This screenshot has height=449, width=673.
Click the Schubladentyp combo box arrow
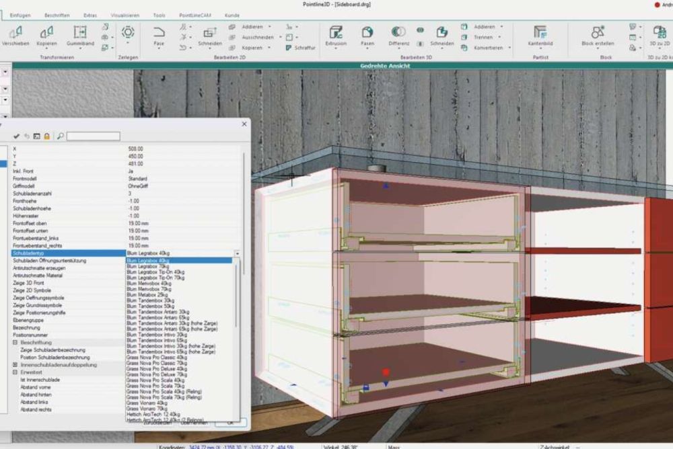237,253
